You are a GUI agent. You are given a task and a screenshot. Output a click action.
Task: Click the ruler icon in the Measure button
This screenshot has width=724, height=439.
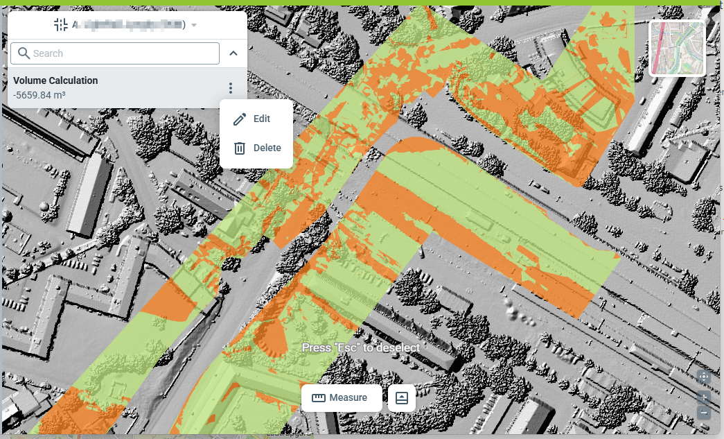319,398
